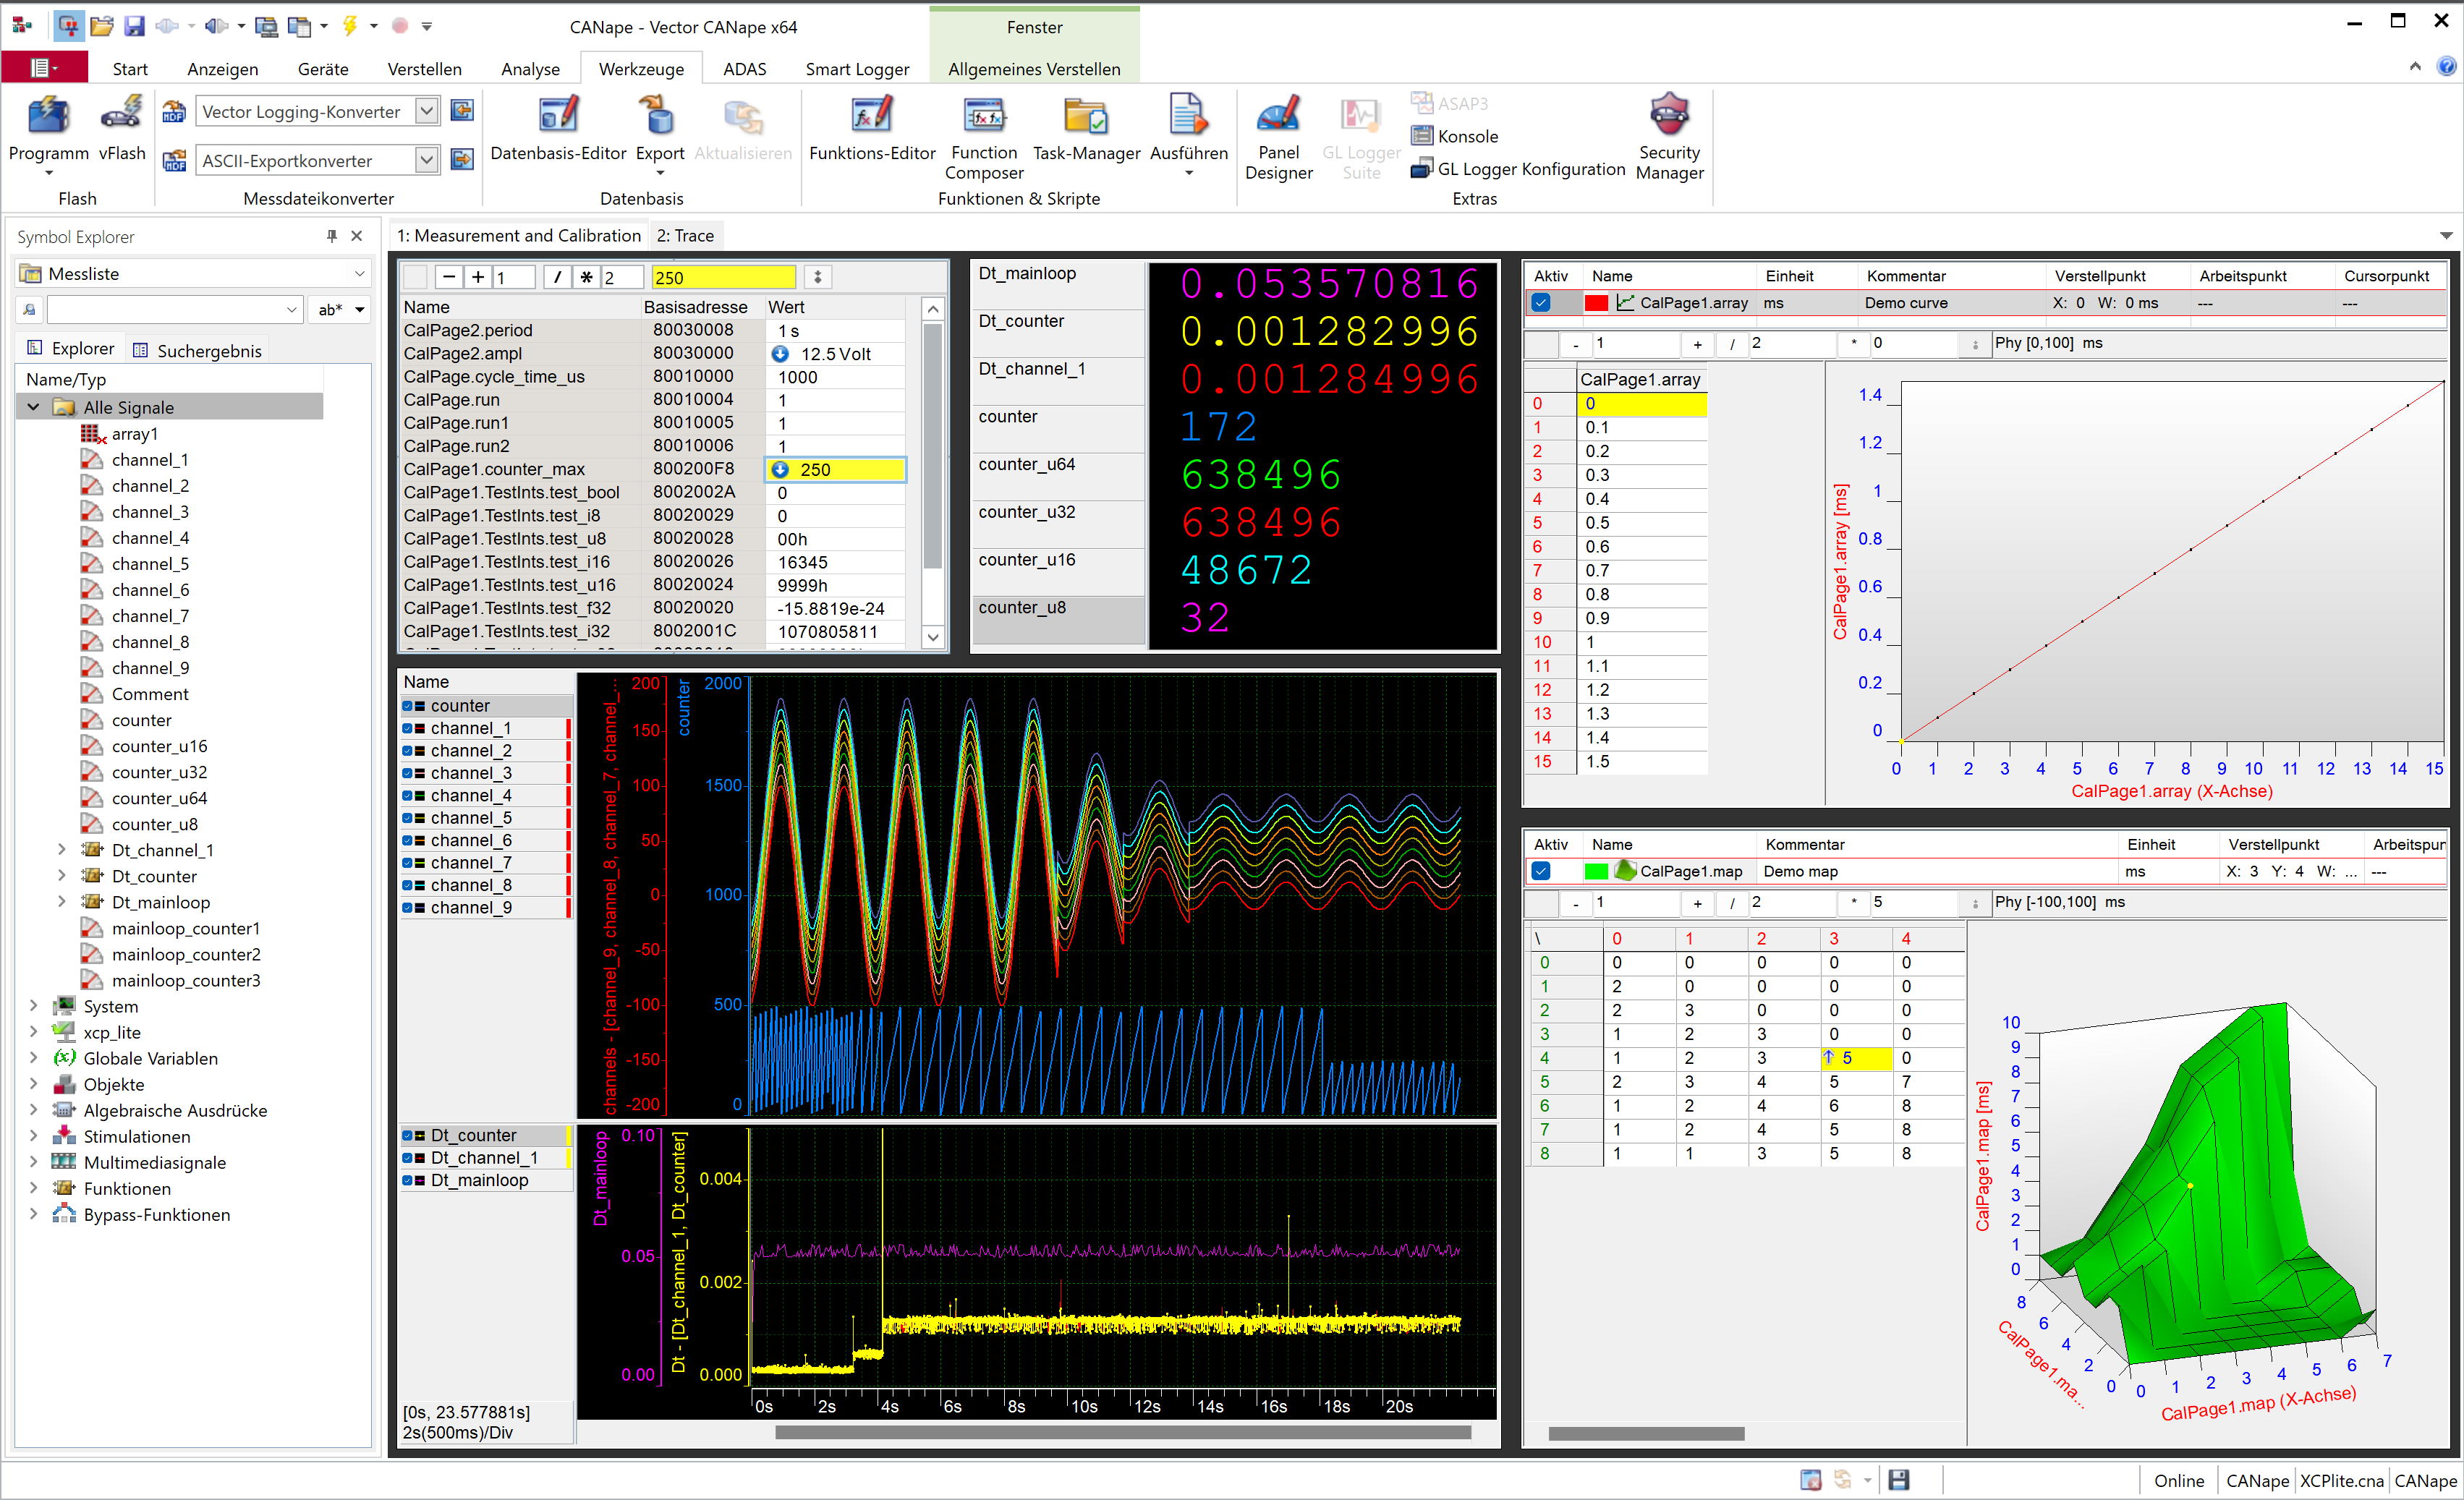
Task: Click the graph time axis horizontal scrollbar
Action: pos(1123,1433)
